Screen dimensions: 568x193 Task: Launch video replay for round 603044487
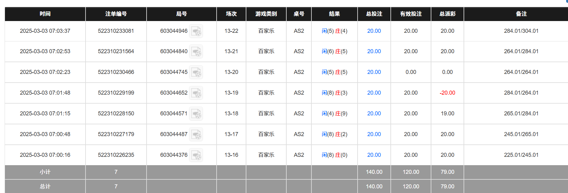coord(196,135)
